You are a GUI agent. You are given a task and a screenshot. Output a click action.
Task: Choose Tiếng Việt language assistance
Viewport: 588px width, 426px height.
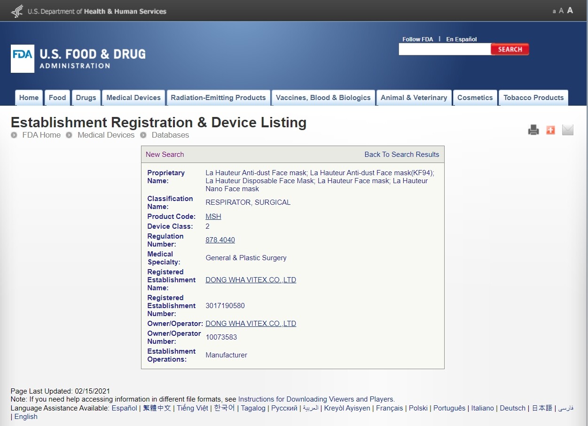pos(192,408)
